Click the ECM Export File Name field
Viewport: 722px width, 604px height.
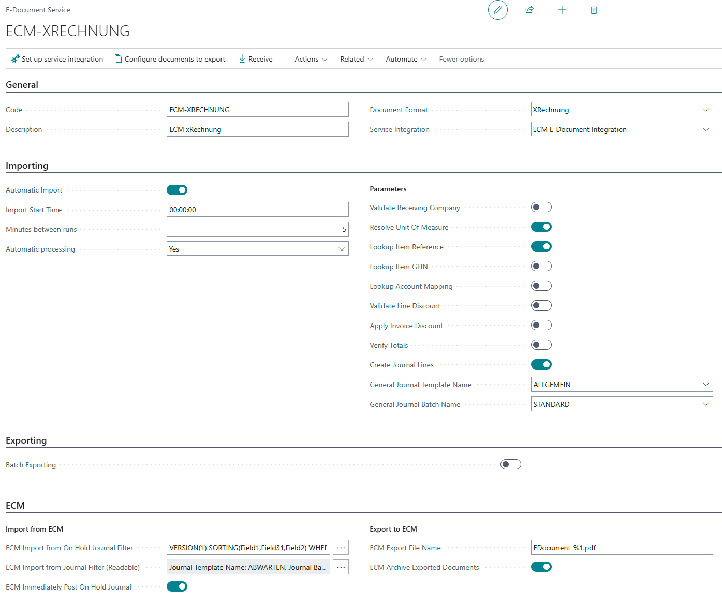(x=622, y=548)
